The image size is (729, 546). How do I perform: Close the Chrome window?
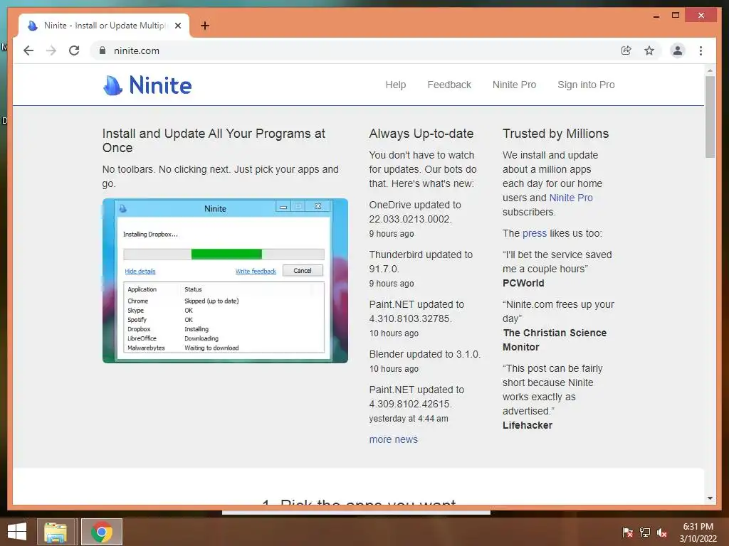pos(701,16)
